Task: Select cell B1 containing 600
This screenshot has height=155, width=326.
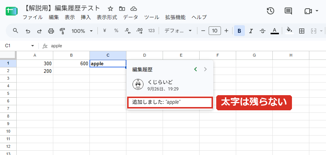Action: [71, 63]
